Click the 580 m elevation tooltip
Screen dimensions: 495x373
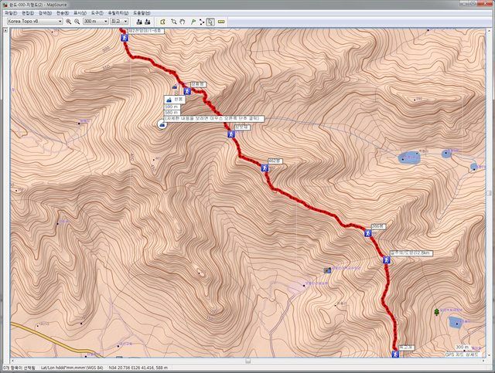point(172,113)
